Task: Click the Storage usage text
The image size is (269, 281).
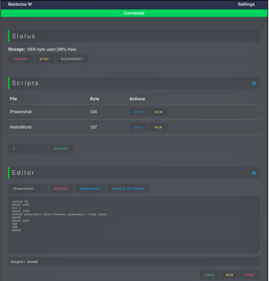Action: pos(42,49)
